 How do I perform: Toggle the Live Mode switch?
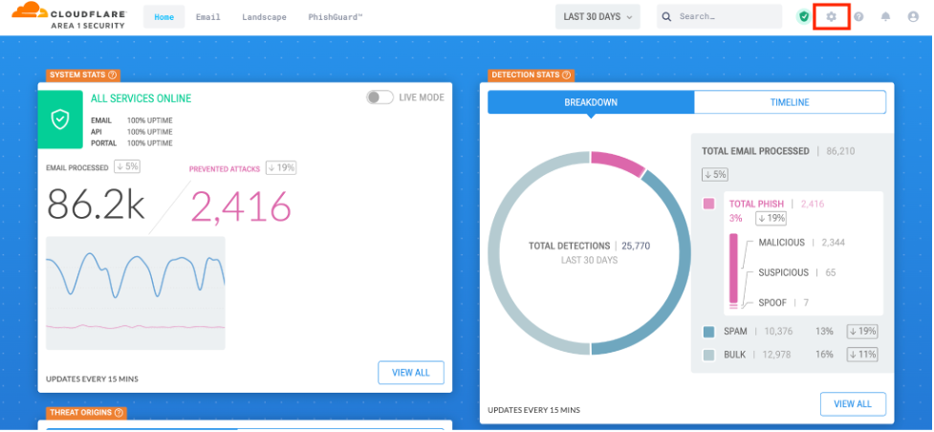tap(380, 97)
